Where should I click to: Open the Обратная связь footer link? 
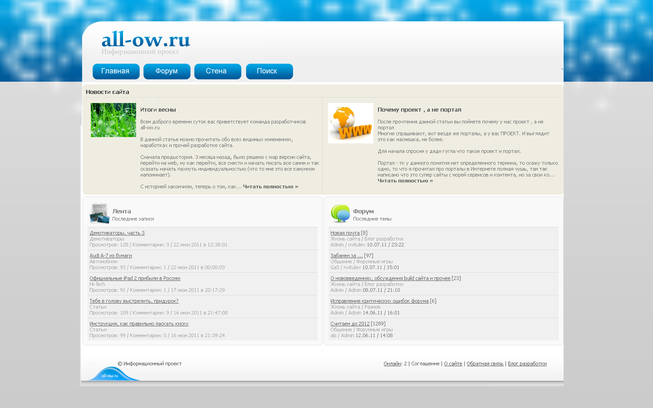pos(485,364)
